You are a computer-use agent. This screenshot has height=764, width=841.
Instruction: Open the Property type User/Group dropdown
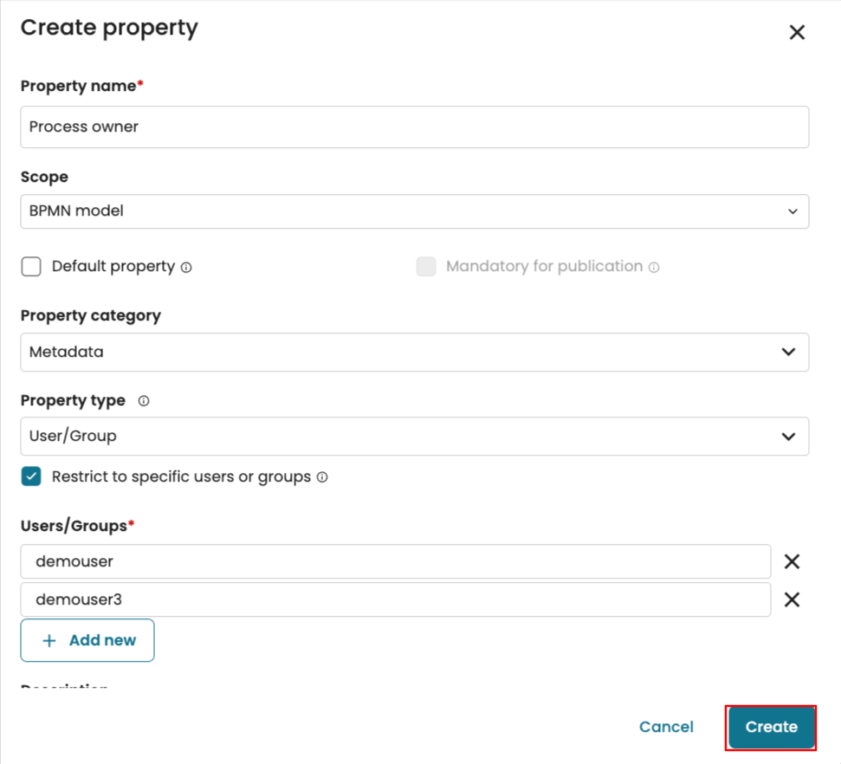pos(414,437)
